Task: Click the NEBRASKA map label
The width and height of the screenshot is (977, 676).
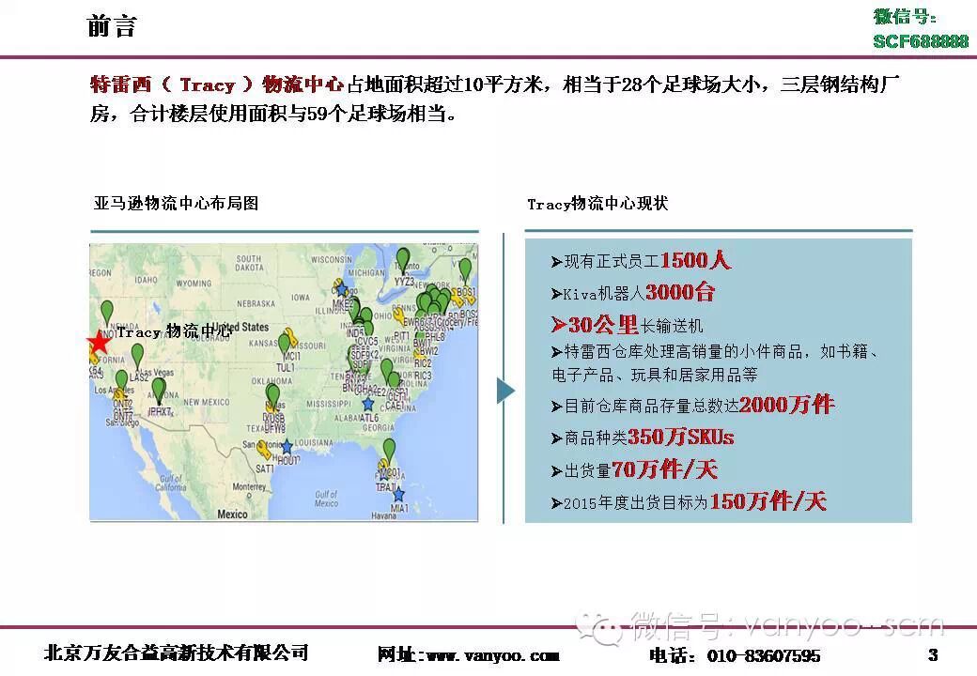Action: [256, 304]
